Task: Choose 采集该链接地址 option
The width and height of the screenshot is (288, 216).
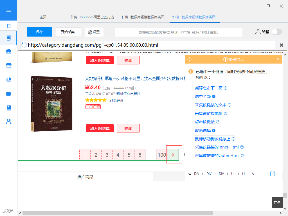Action: (x=209, y=113)
